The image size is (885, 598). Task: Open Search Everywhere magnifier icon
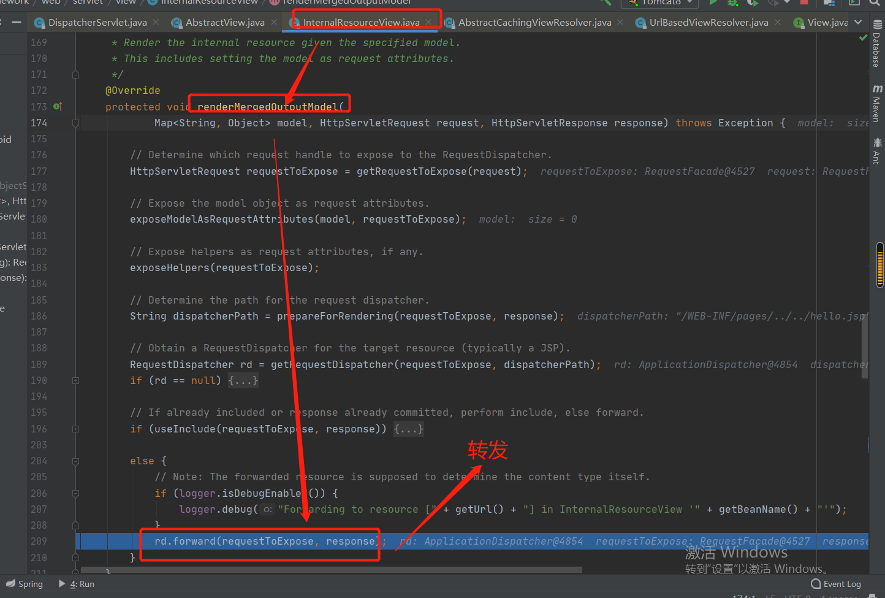875,2
